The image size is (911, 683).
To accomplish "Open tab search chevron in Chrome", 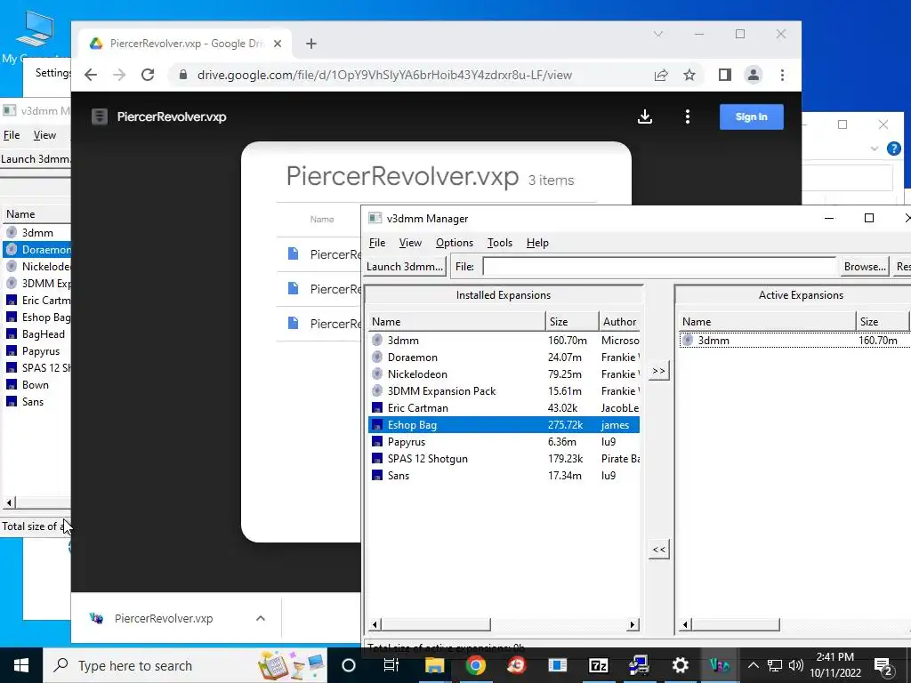I will coord(658,35).
